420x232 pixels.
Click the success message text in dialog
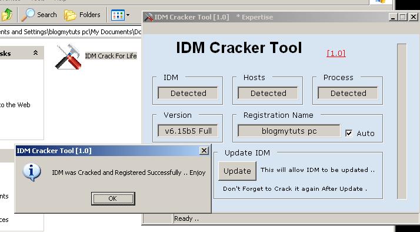click(x=129, y=173)
